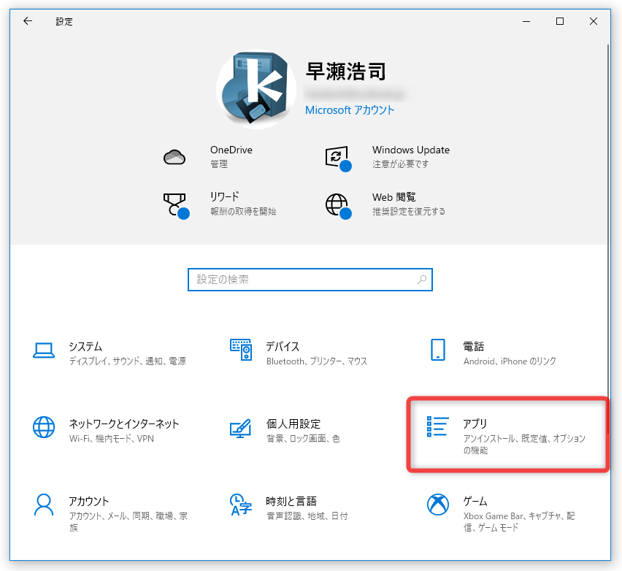Click 音声認識、地域、日付 description
The image size is (622, 571).
point(307,516)
